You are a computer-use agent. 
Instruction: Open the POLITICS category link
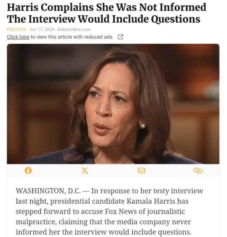coord(16,29)
